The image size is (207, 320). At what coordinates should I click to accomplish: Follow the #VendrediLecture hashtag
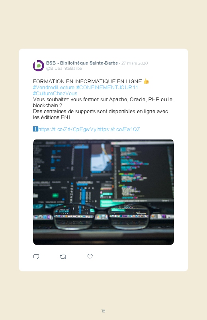coord(54,88)
